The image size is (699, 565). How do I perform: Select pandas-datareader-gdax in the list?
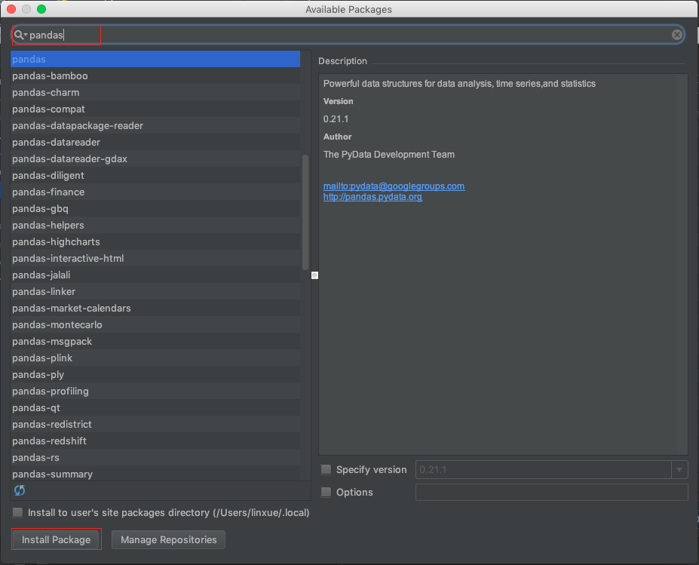tap(155, 158)
